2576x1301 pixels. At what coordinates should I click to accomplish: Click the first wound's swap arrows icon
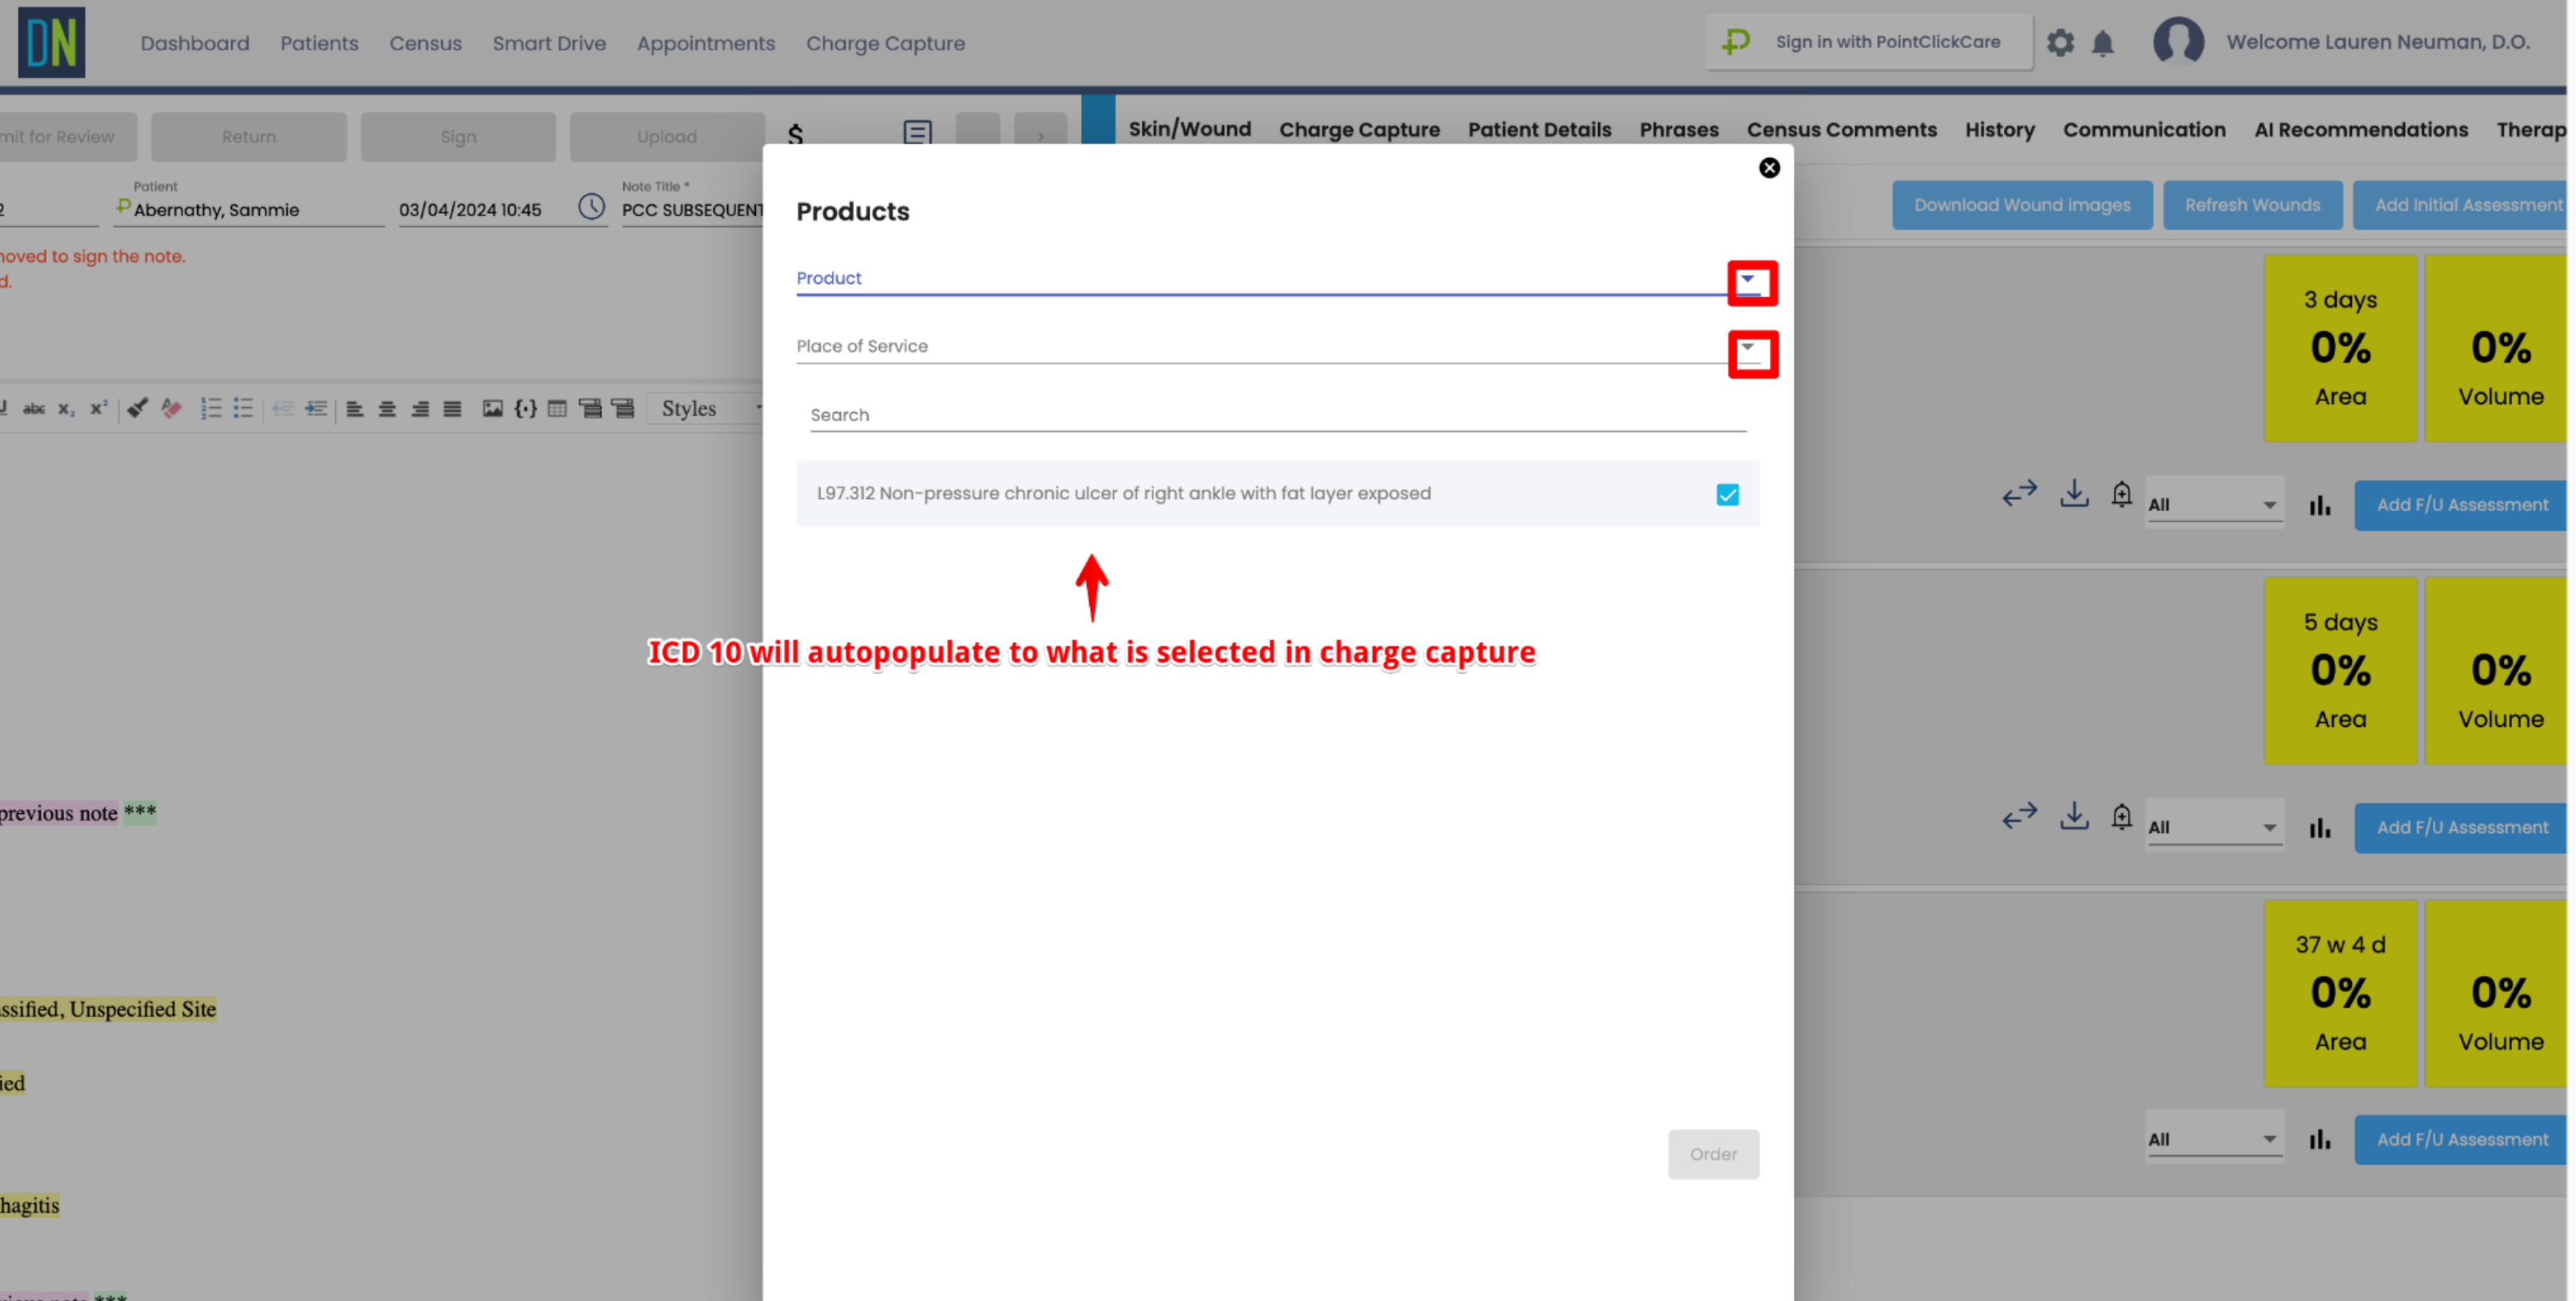2019,494
